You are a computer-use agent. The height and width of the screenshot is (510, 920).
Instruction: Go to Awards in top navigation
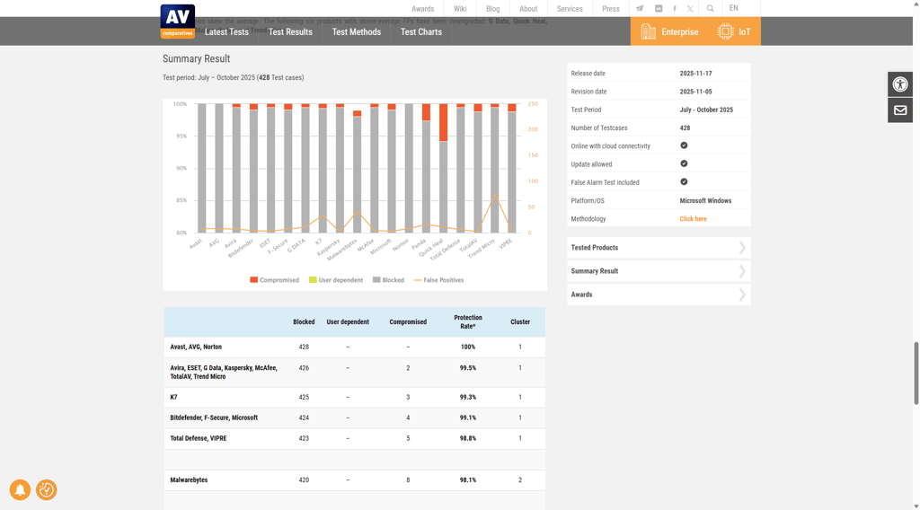point(422,9)
